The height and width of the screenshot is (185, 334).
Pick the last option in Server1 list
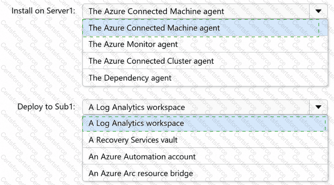click(x=205, y=78)
